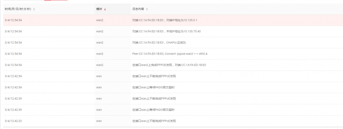Select log entry 本地IP地址为10.135.75.40
Image resolution: width=343 pixels, height=129 pixels.
click(166, 31)
